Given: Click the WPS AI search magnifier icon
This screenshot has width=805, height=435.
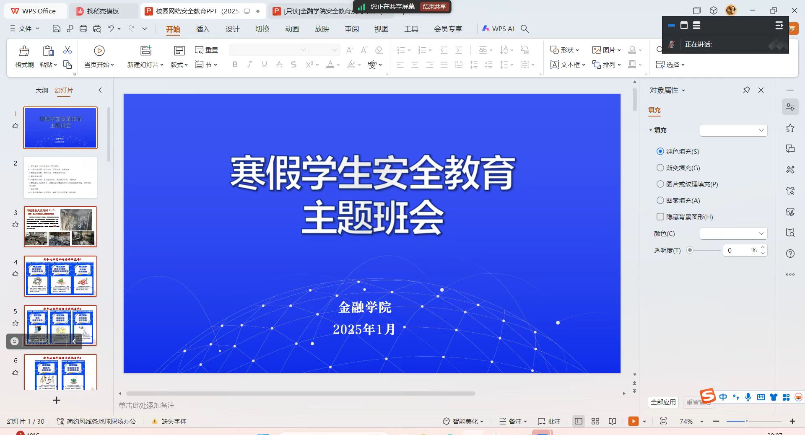Looking at the screenshot, I should coord(525,28).
